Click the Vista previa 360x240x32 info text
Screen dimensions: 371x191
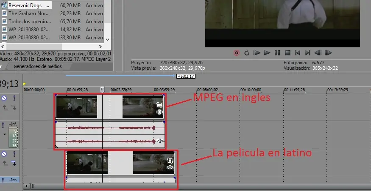(182, 68)
